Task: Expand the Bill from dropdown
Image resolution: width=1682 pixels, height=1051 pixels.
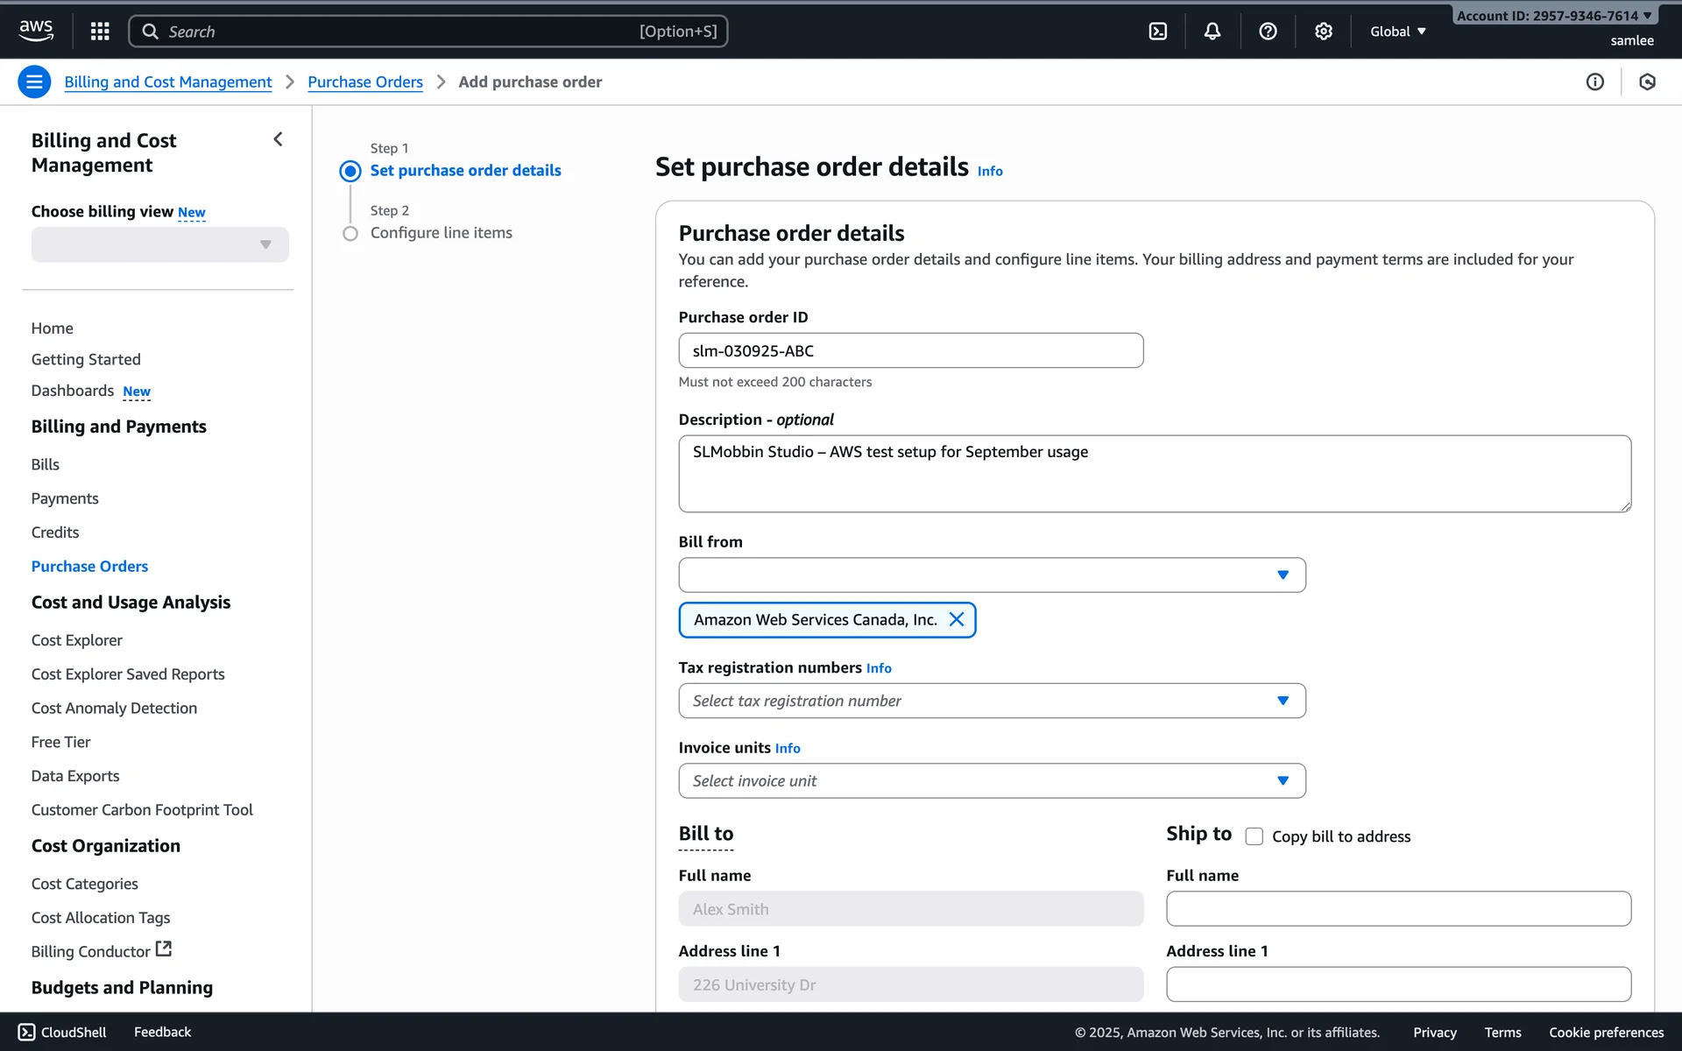Action: tap(991, 575)
